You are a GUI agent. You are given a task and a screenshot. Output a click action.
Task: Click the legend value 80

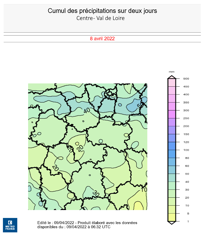click(x=187, y=158)
